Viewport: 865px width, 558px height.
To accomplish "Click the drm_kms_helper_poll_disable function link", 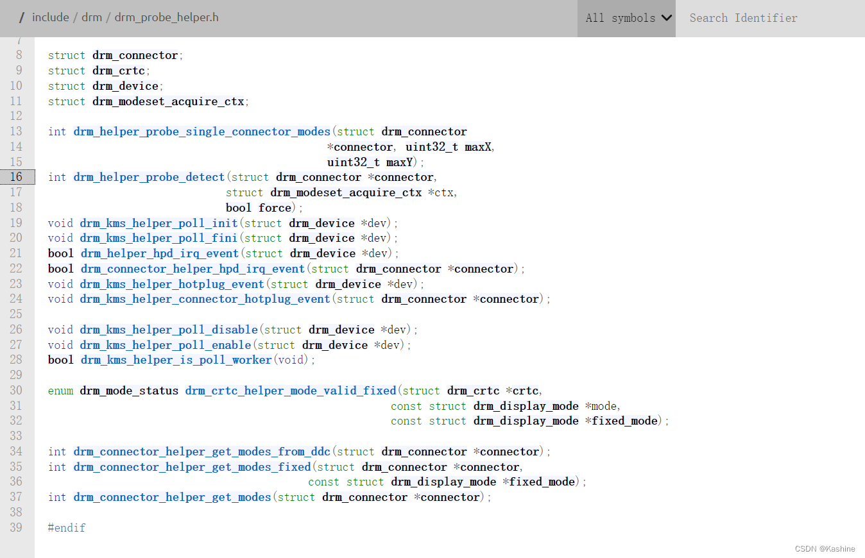I will point(169,330).
